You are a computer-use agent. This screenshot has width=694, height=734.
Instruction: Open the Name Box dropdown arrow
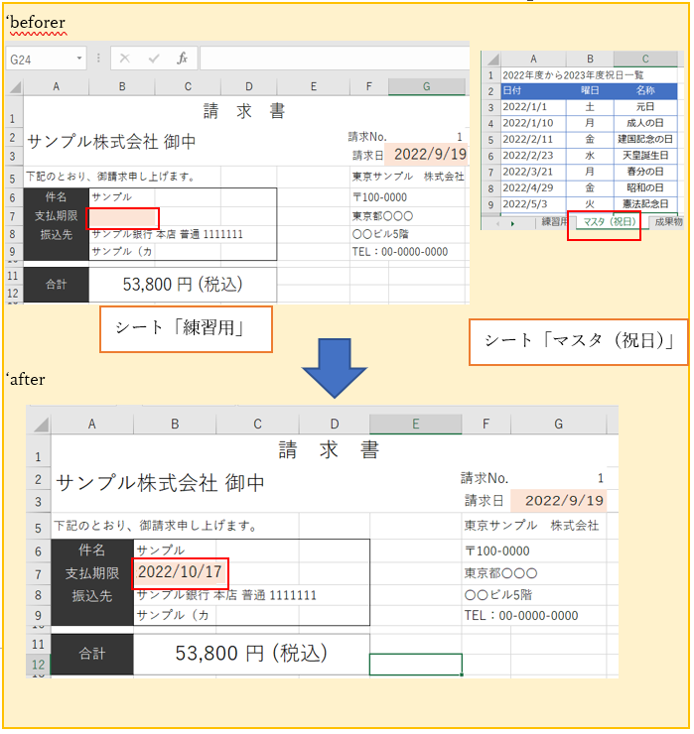(81, 60)
